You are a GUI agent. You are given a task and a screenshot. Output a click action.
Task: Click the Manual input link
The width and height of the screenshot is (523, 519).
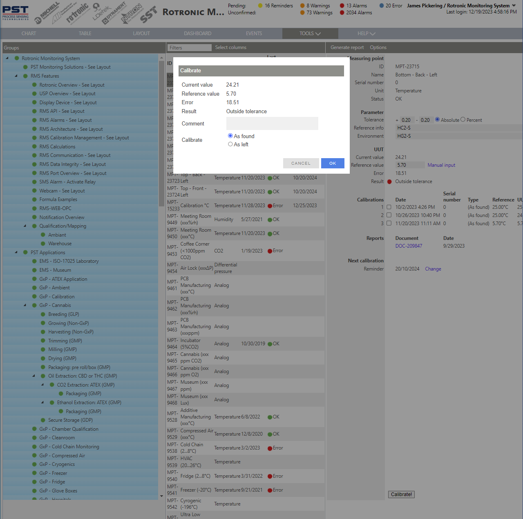click(x=441, y=165)
